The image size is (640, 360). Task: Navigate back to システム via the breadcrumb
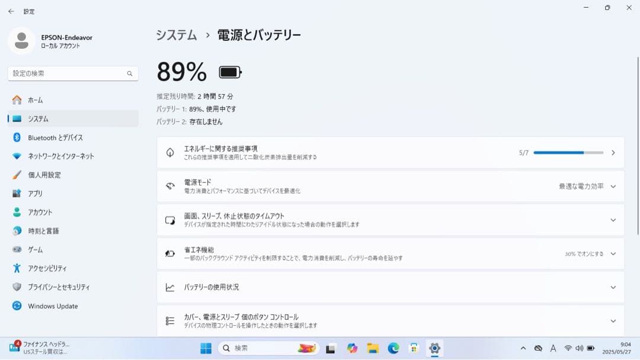click(175, 35)
